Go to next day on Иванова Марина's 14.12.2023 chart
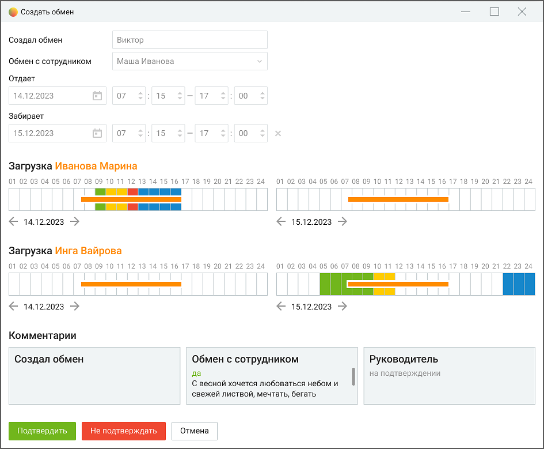 [75, 221]
